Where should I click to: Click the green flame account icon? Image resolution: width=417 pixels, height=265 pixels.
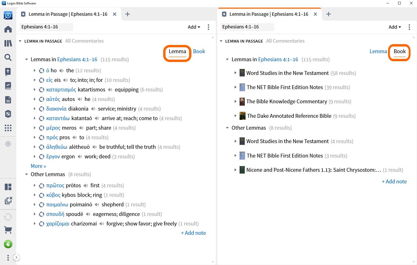[8, 244]
